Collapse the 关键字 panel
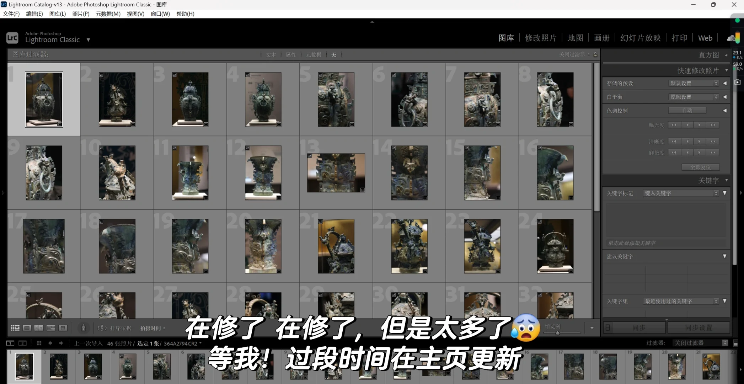Screen dimensions: 744x384 click(727, 180)
